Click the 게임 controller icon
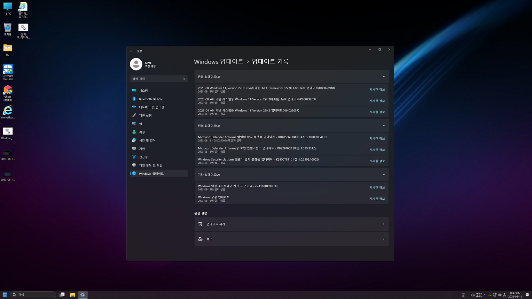The image size is (532, 299). tap(134, 149)
